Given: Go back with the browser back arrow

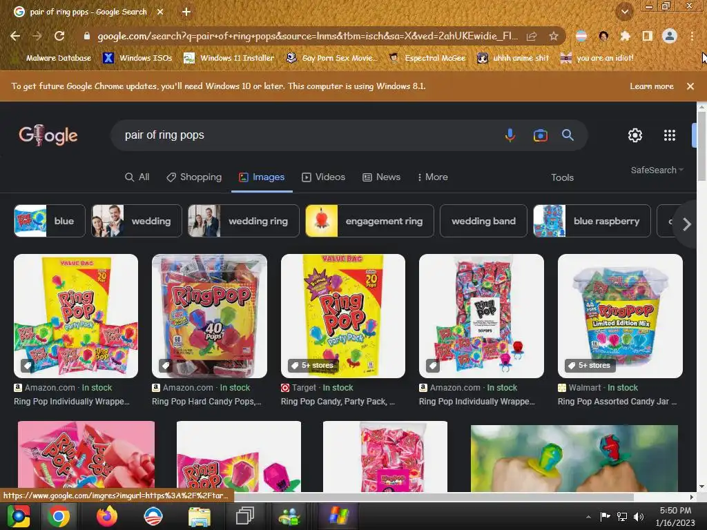Looking at the screenshot, I should pos(15,36).
